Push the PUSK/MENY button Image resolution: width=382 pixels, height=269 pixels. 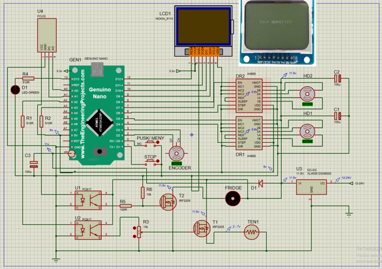click(x=150, y=144)
